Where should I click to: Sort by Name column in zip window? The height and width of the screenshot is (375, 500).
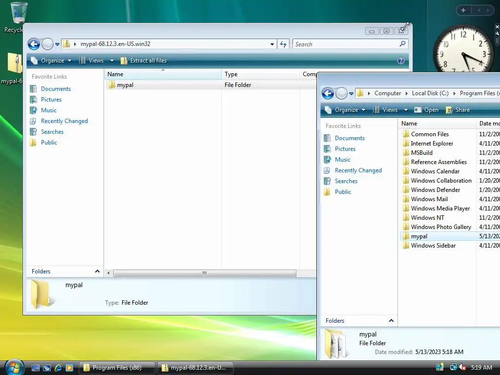click(x=163, y=74)
